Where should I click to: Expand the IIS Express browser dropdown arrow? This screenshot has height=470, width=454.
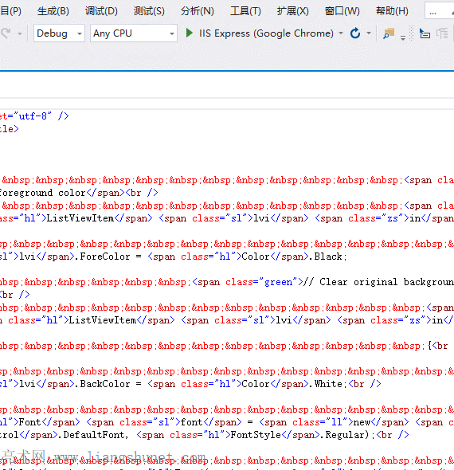[x=341, y=33]
